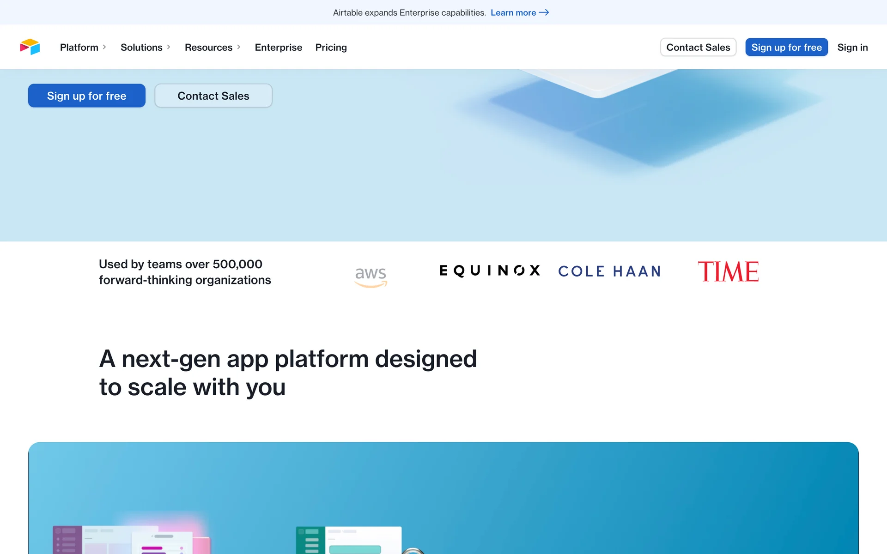The image size is (887, 554).
Task: Expand the Platform menu chevron
Action: click(104, 47)
